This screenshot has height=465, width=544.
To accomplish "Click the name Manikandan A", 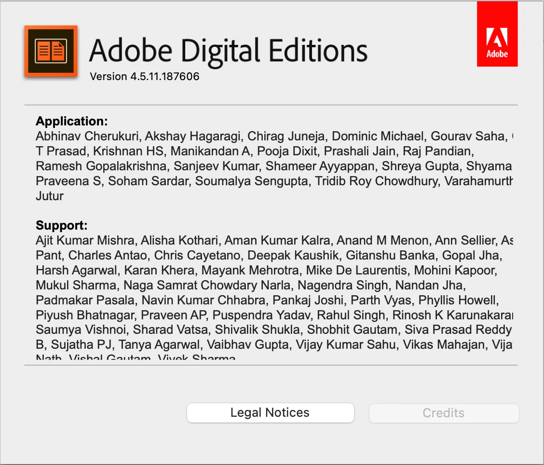I will [210, 151].
